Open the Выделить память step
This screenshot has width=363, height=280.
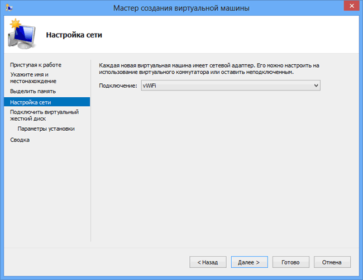coord(33,91)
